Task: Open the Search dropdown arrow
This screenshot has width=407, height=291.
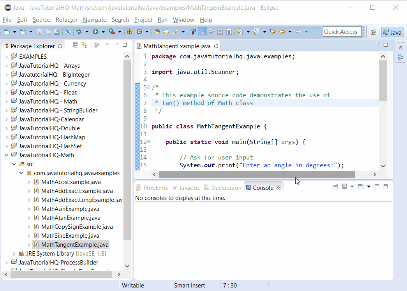Action: pyautogui.click(x=183, y=32)
